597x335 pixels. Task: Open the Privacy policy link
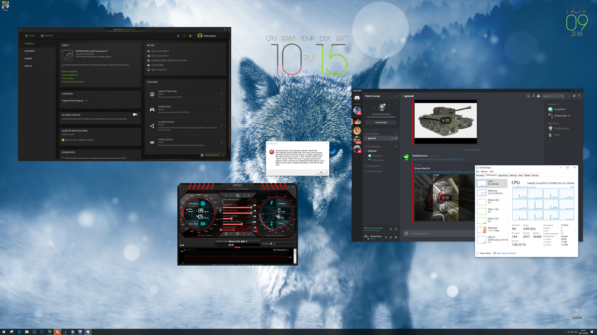68,78
